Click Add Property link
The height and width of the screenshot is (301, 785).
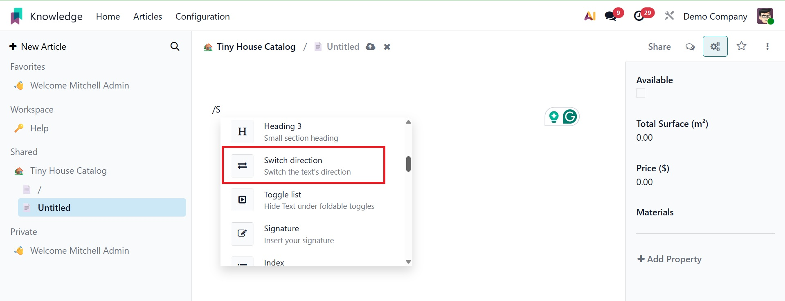pyautogui.click(x=670, y=259)
